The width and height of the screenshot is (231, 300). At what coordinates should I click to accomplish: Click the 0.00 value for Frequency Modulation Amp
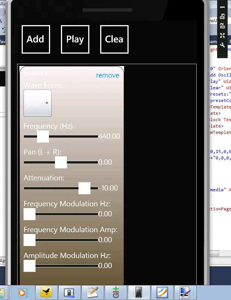click(x=105, y=240)
